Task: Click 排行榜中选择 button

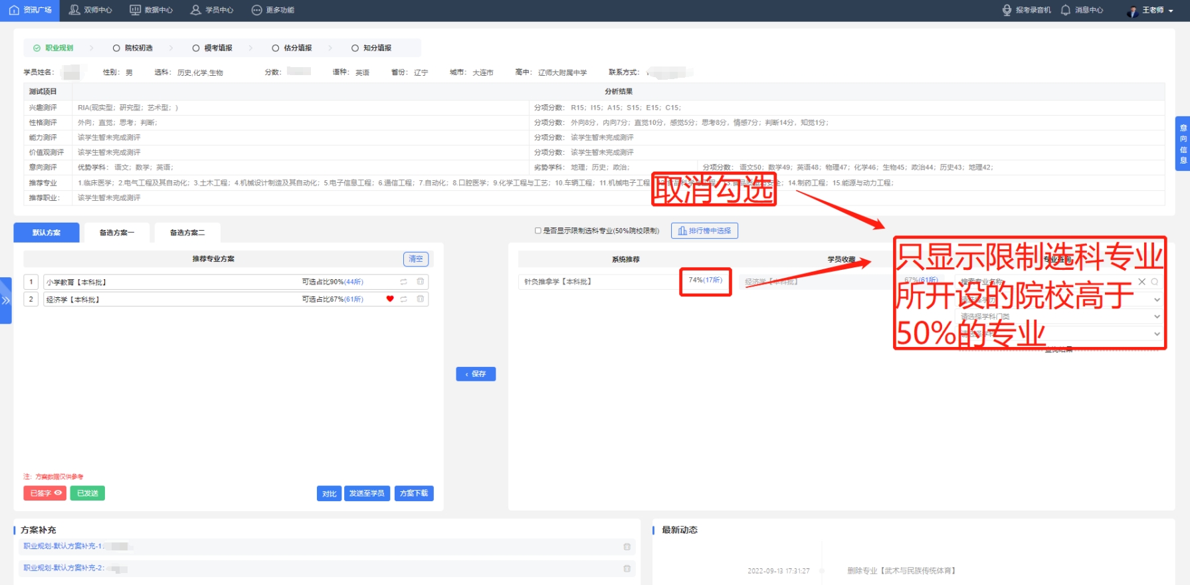Action: 704,231
